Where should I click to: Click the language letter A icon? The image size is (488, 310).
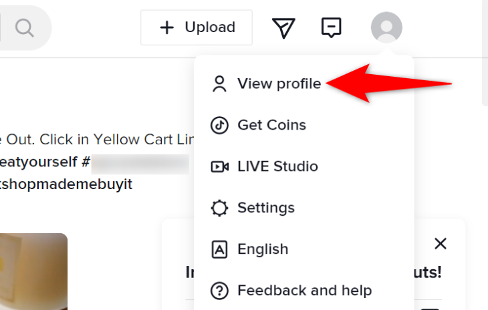(x=219, y=249)
